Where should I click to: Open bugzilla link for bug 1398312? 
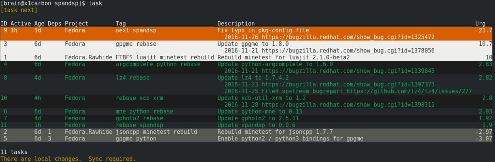[348, 105]
